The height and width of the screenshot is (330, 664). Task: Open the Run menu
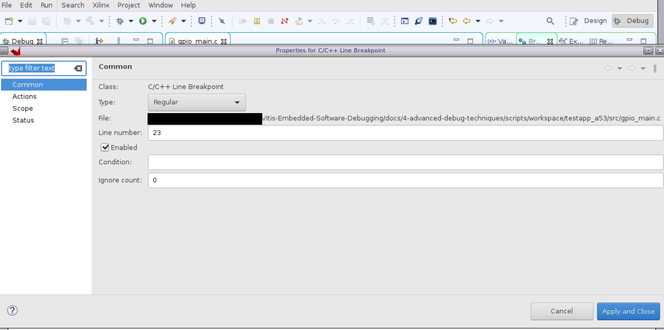point(47,5)
